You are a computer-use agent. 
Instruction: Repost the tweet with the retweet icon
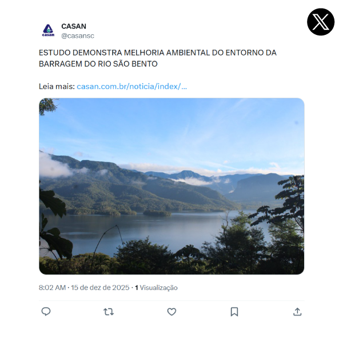pos(109,312)
